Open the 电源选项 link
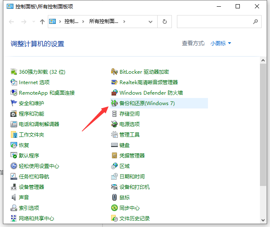The image size is (270, 227). click(x=130, y=124)
